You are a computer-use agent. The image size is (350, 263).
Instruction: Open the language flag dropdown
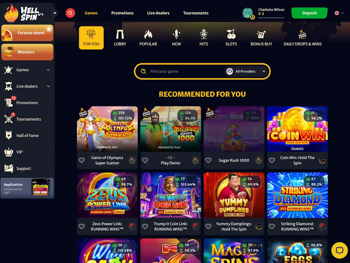339,13
